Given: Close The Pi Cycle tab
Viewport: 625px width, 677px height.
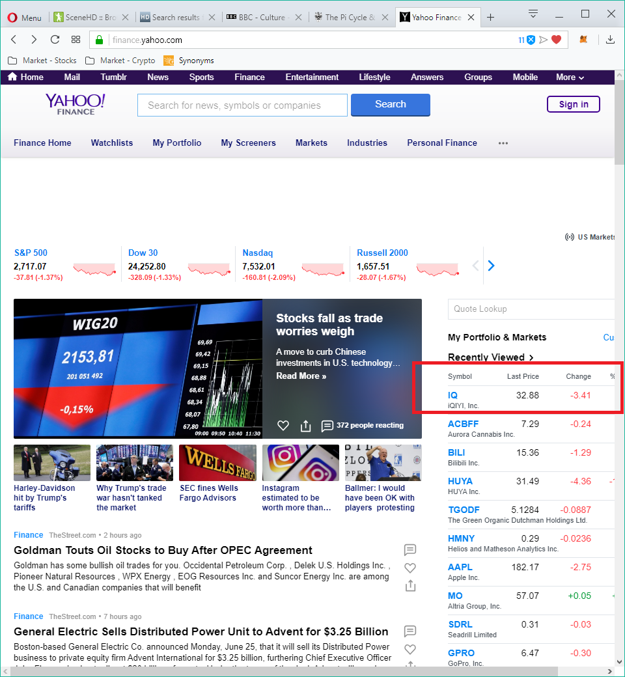Looking at the screenshot, I should (385, 18).
